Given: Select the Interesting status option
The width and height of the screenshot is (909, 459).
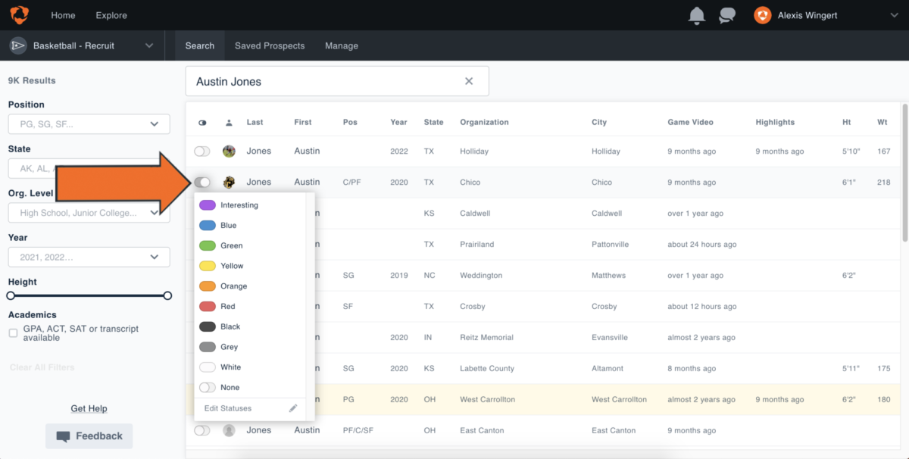Looking at the screenshot, I should point(239,205).
